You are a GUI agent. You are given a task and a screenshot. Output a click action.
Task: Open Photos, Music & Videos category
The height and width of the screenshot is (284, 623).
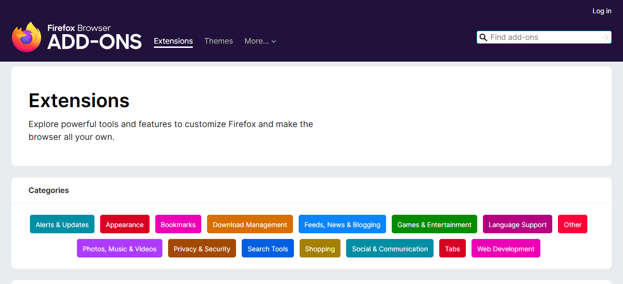120,248
